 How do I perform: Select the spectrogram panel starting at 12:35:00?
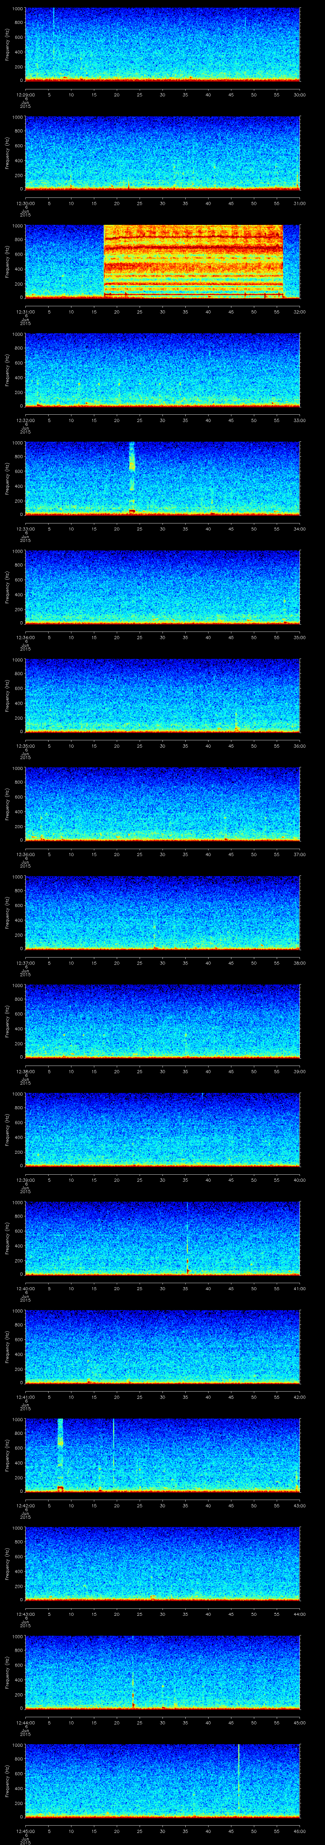tap(162, 695)
